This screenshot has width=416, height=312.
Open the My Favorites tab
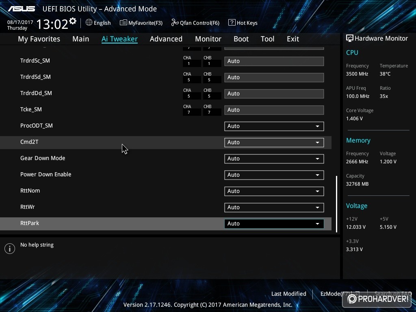pyautogui.click(x=39, y=39)
